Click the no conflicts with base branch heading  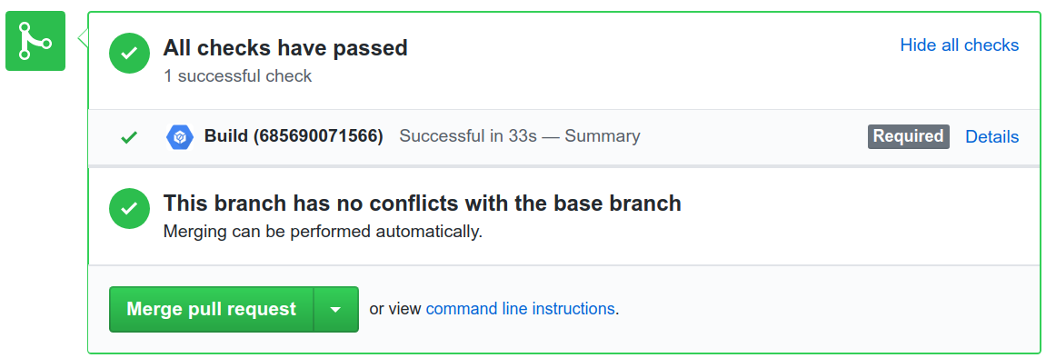(423, 204)
